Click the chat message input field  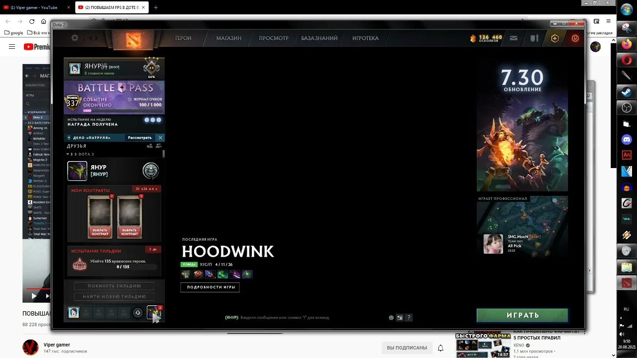[x=304, y=317]
